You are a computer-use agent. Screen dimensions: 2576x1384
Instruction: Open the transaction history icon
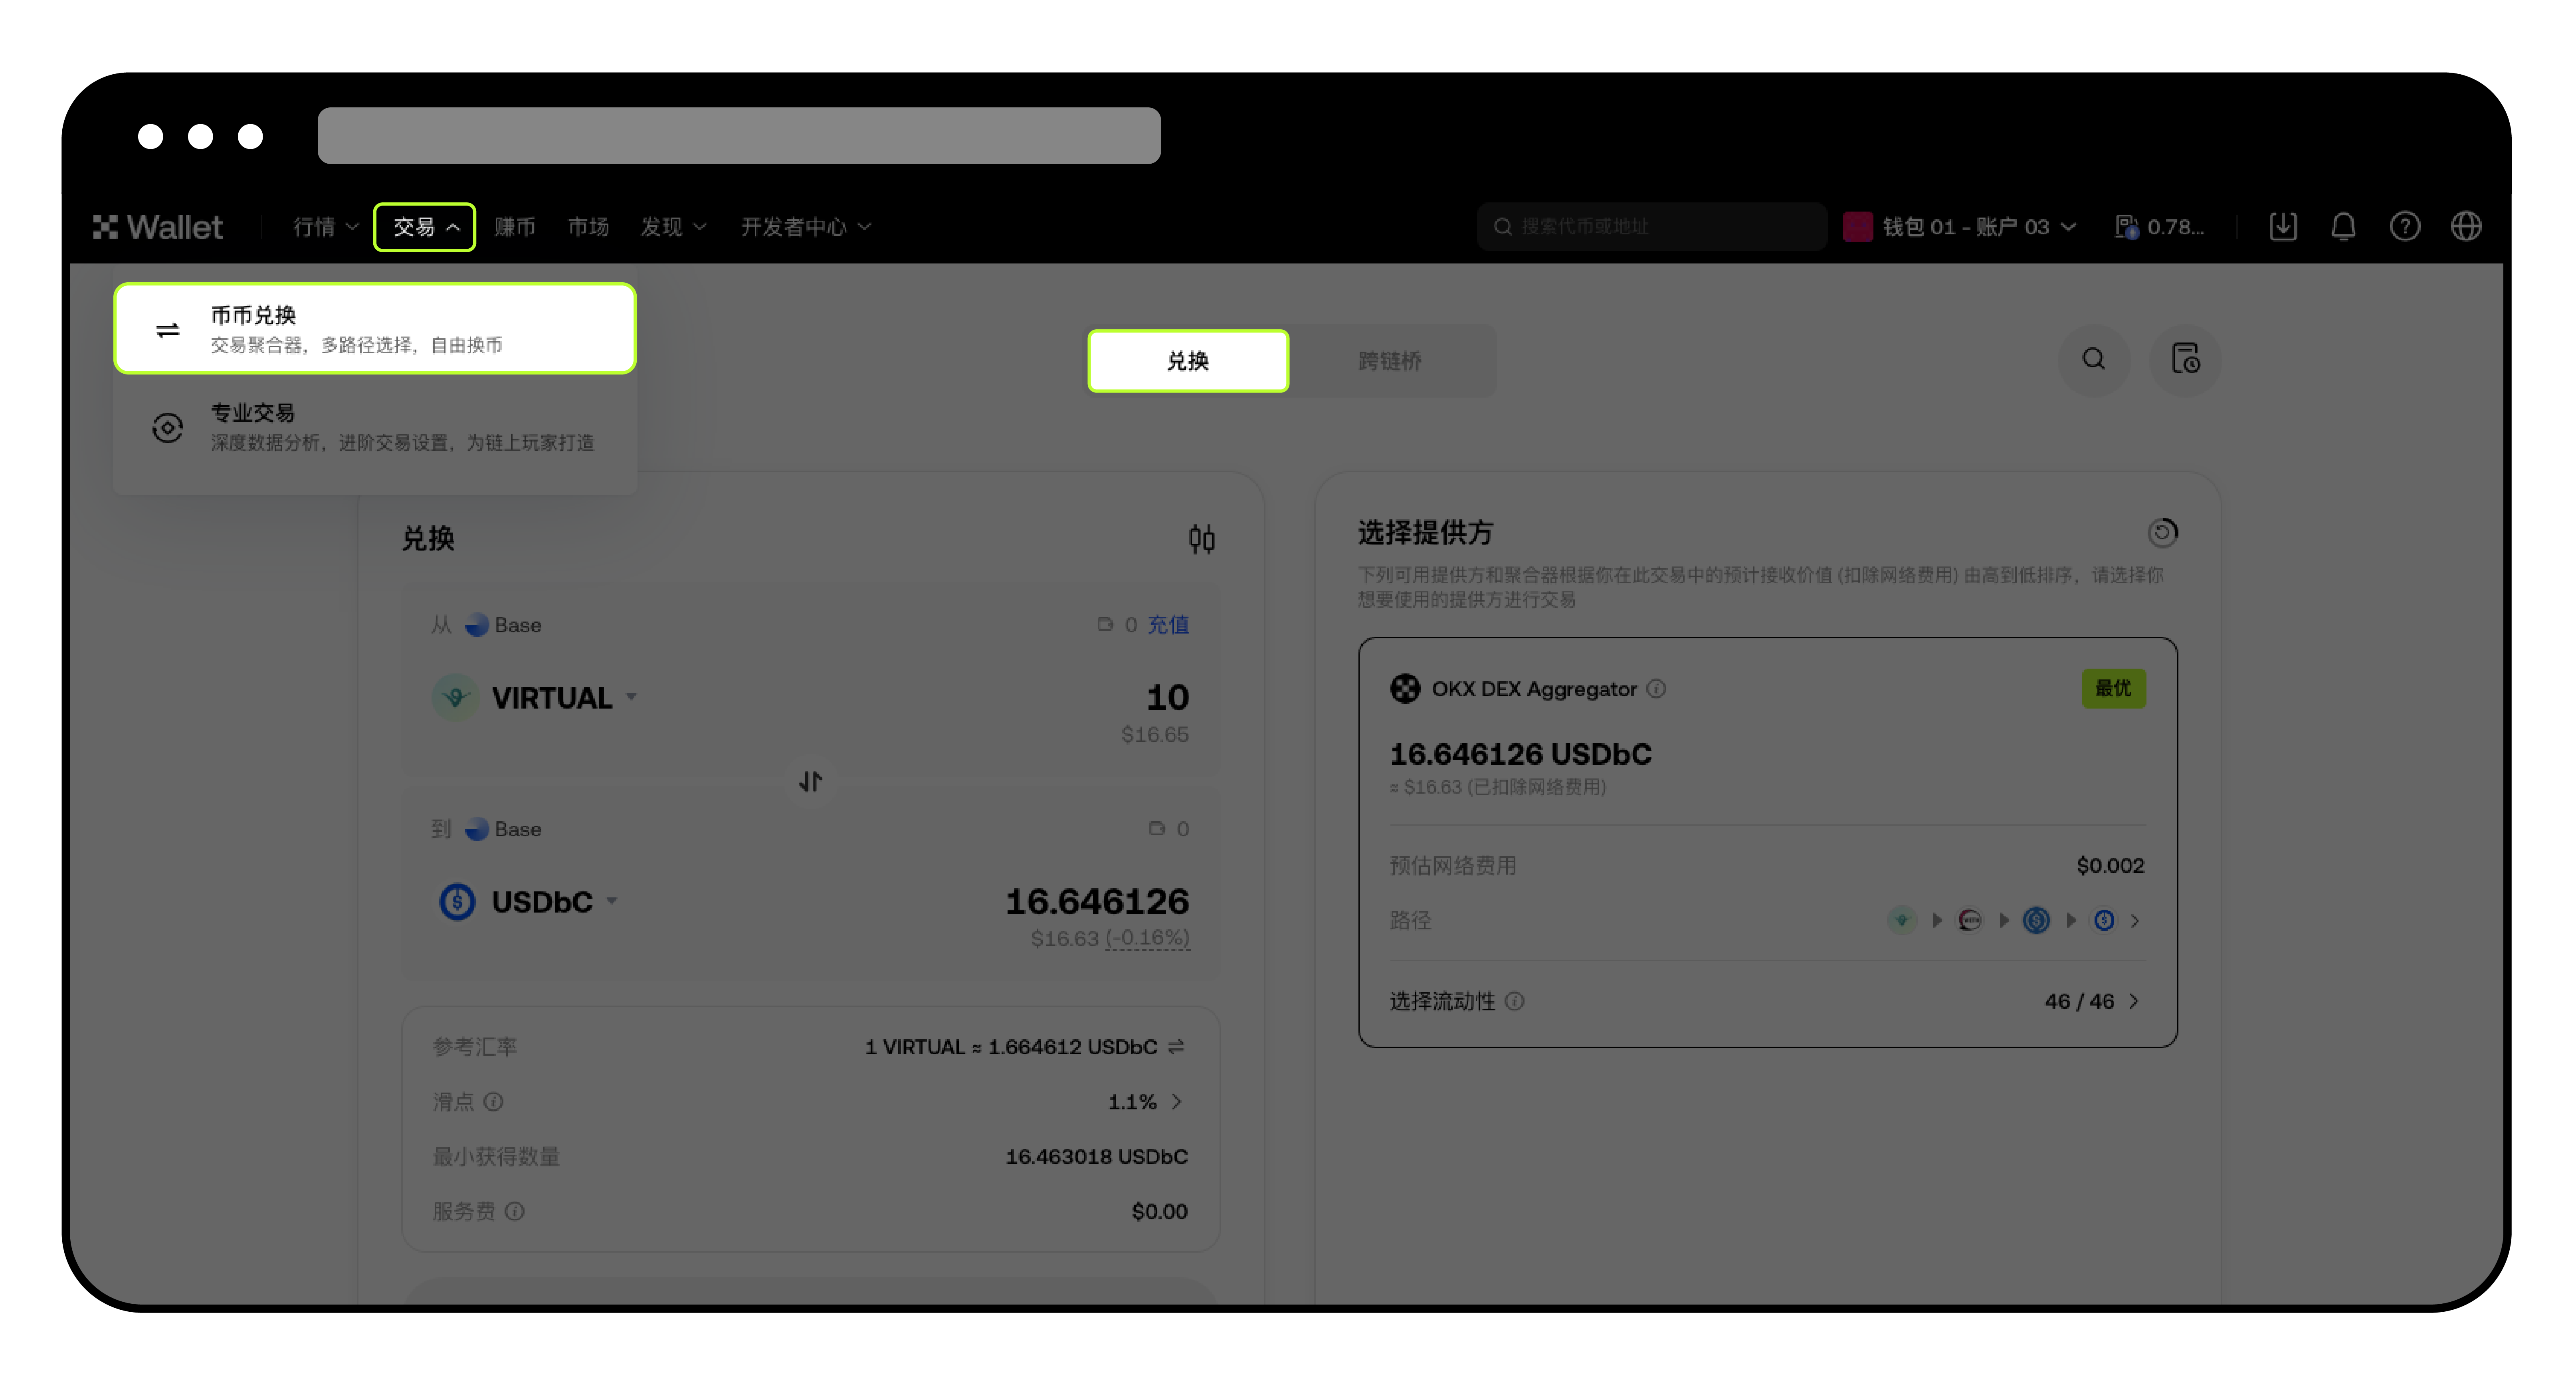2186,360
